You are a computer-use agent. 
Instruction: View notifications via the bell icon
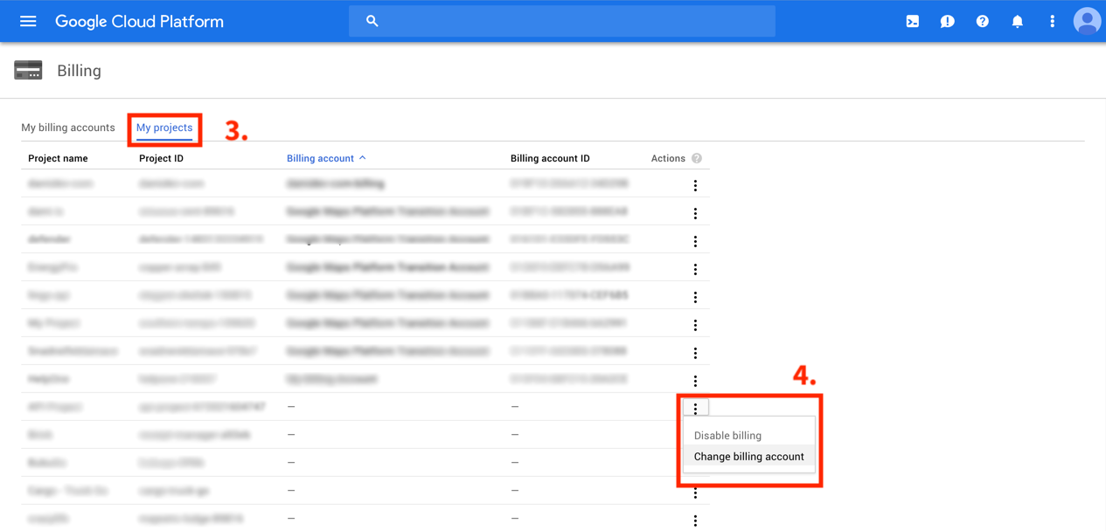1017,21
